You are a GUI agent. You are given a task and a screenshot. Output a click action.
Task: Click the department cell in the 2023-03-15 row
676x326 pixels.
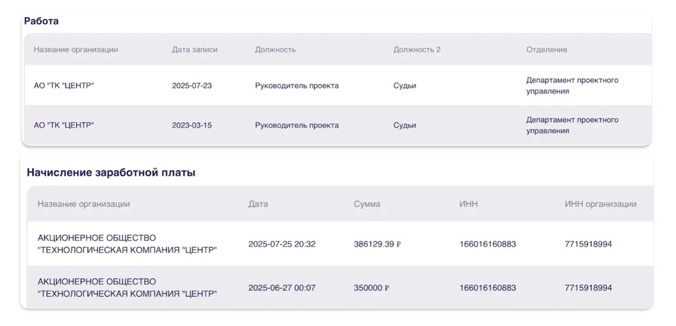(572, 125)
